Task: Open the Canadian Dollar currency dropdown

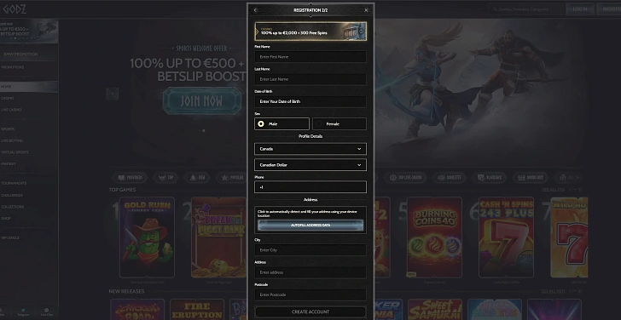Action: [x=310, y=165]
